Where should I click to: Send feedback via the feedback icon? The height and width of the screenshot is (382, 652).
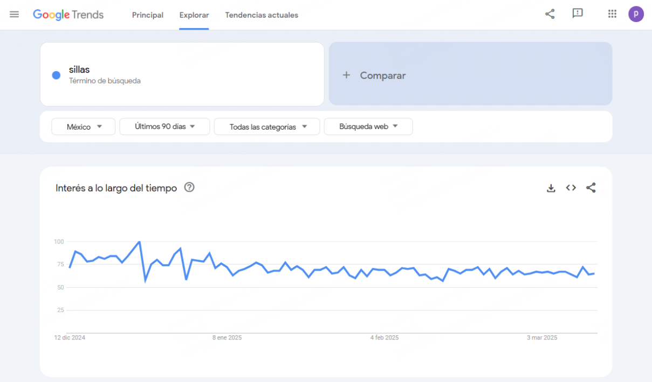(578, 14)
